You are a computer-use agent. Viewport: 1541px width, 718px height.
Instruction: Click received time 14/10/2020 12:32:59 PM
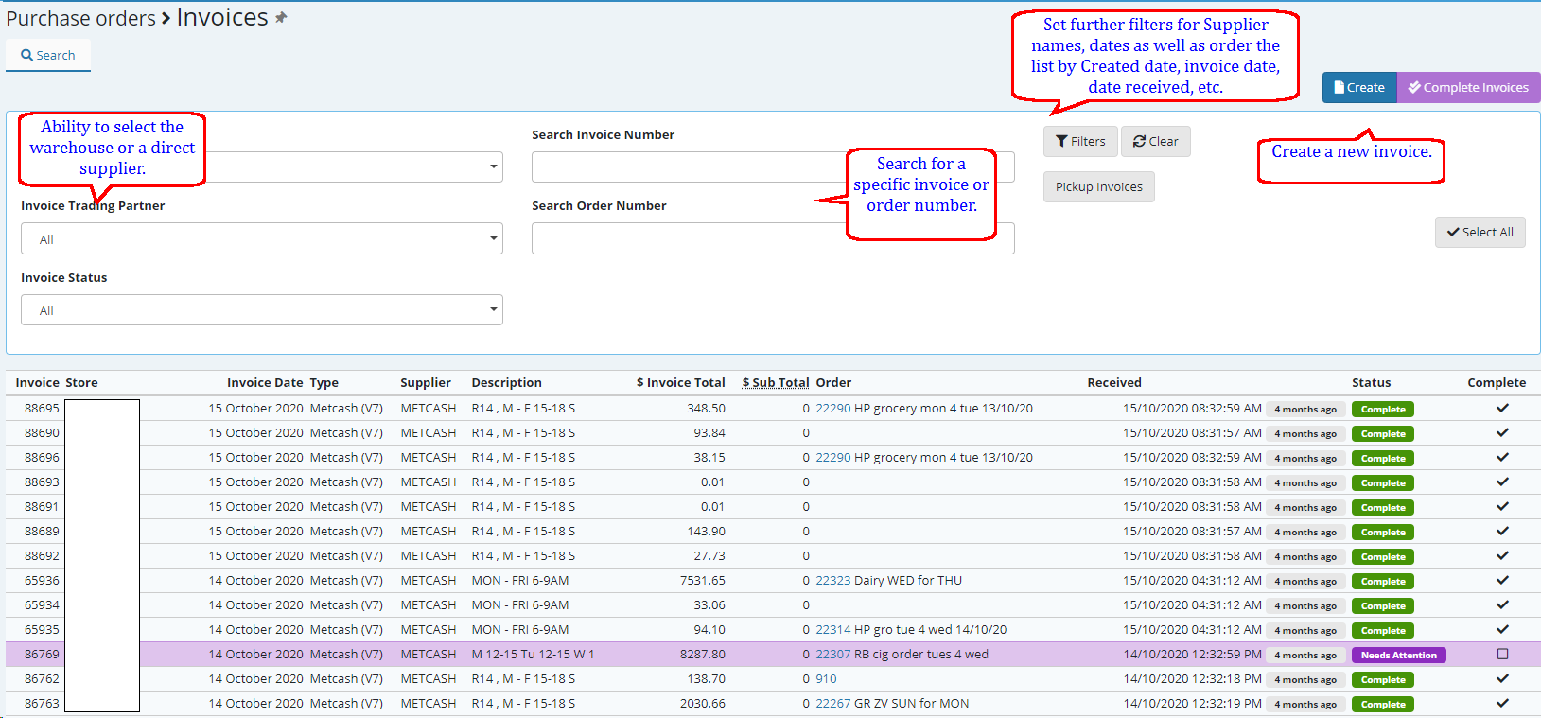pyautogui.click(x=1193, y=654)
